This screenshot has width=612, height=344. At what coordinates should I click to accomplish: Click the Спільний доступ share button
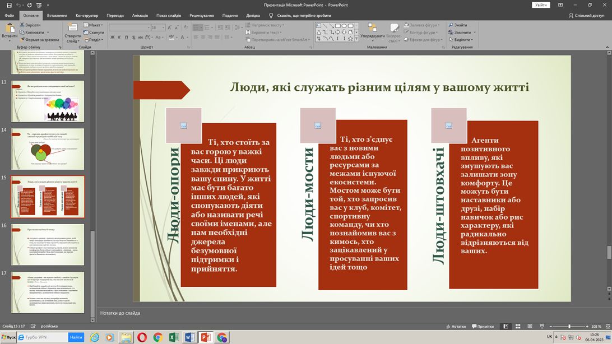(586, 16)
